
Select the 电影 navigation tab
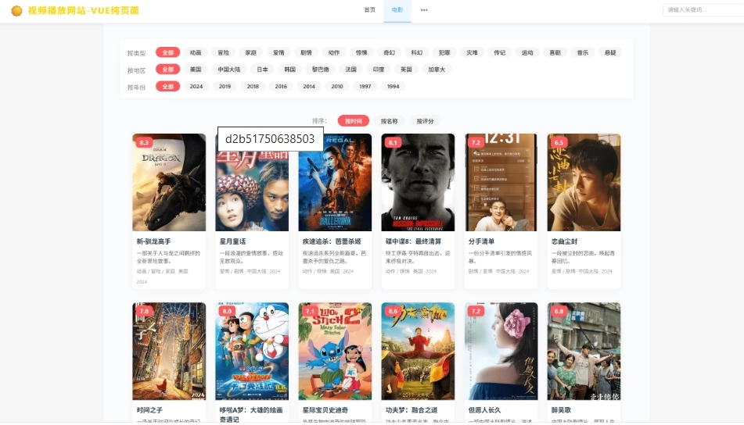(397, 10)
